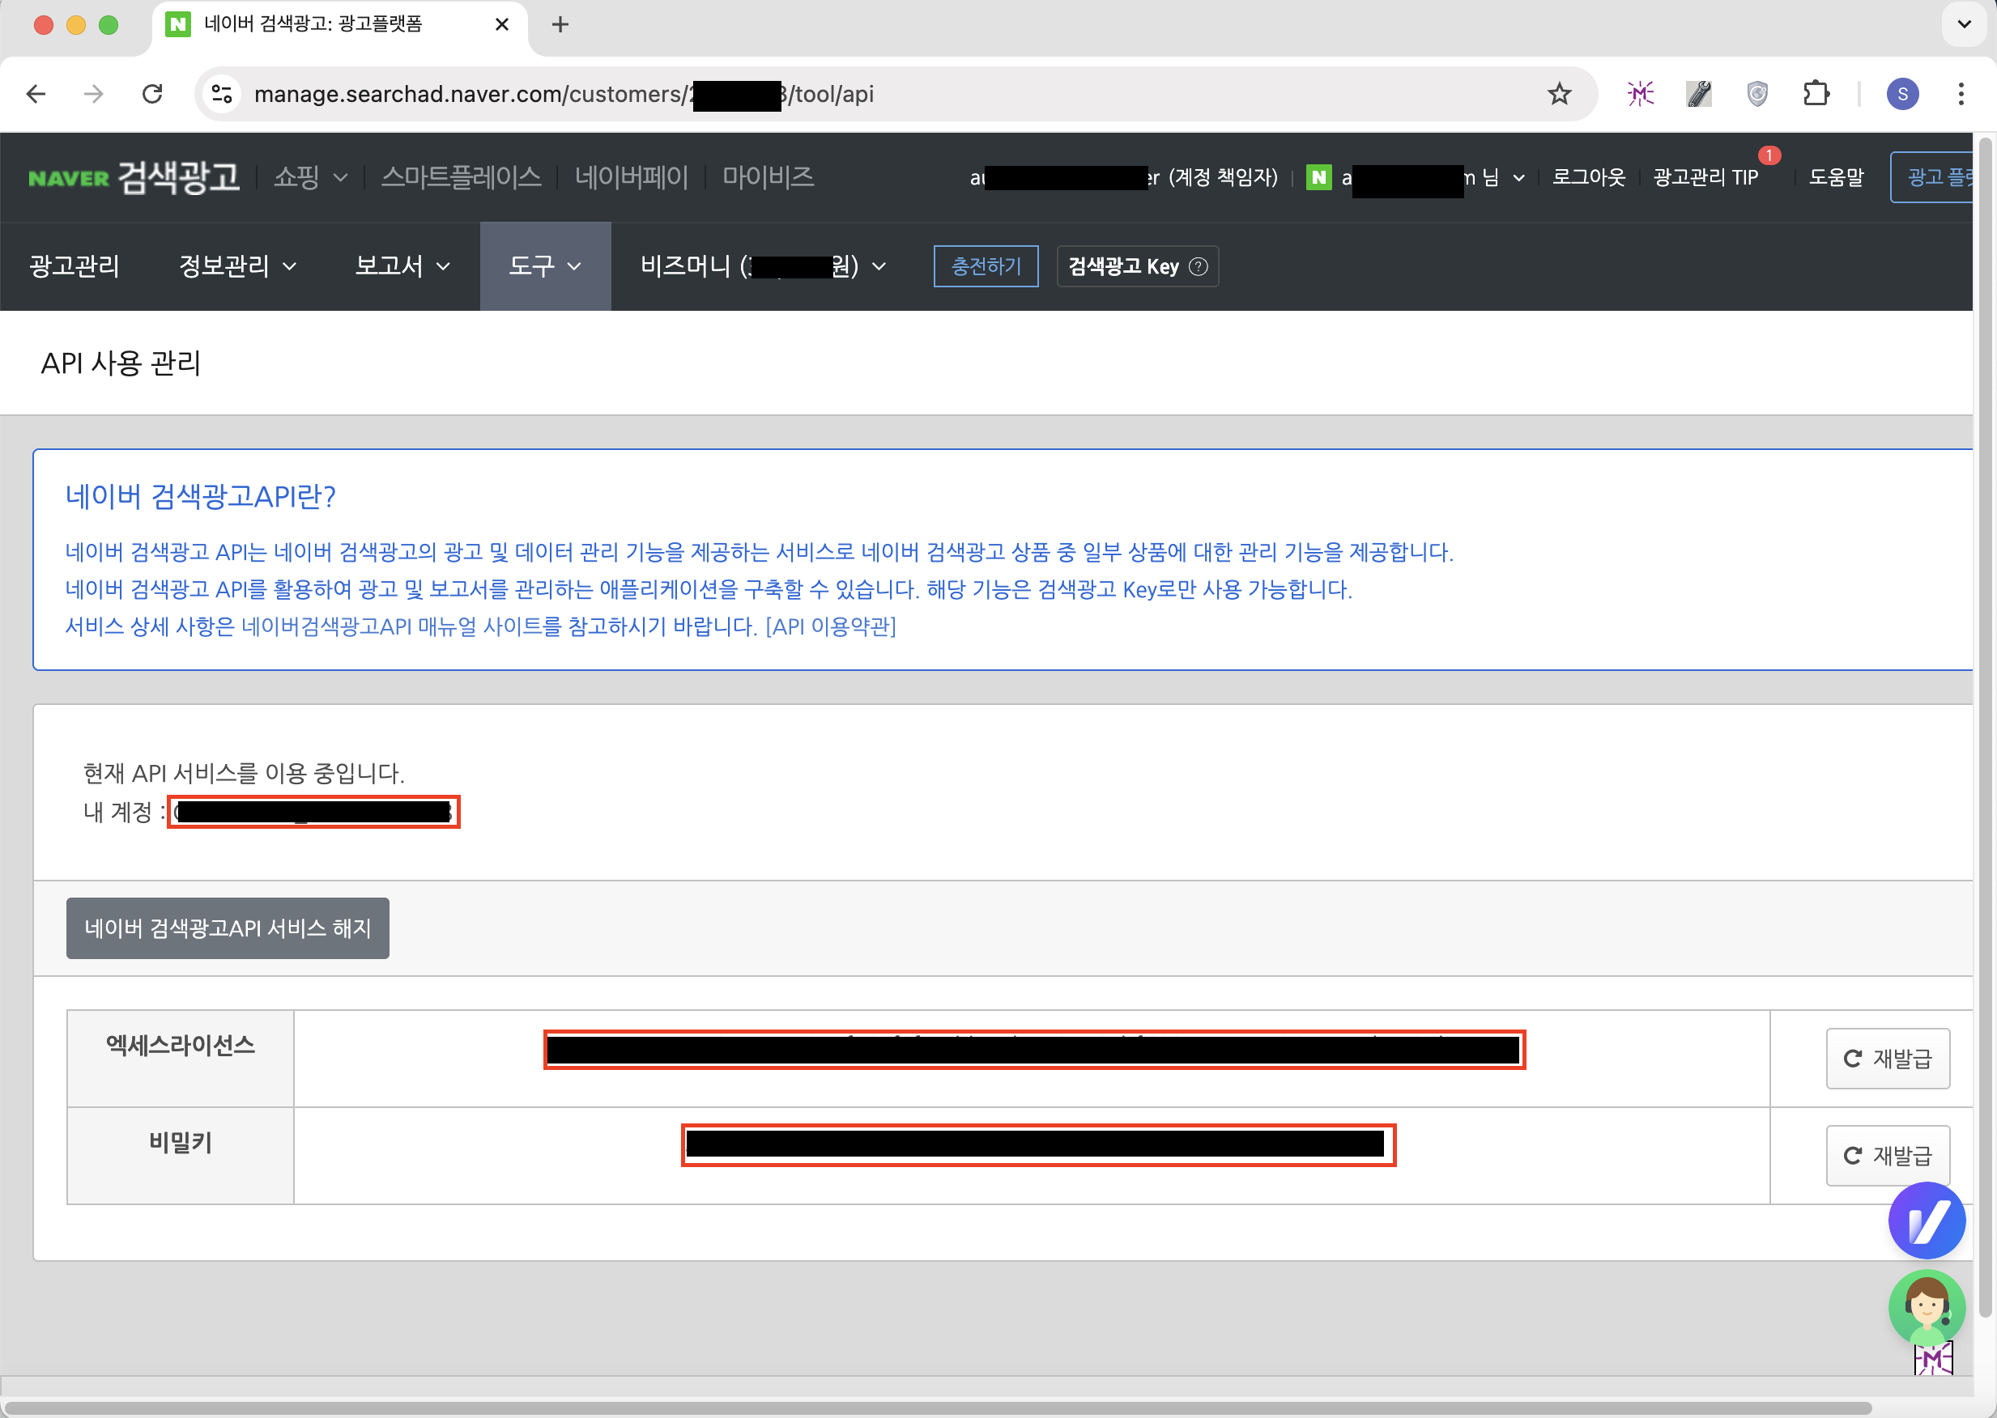Viewport: 1997px width, 1418px height.
Task: Expand the 정보관리 dropdown menu
Action: point(236,265)
